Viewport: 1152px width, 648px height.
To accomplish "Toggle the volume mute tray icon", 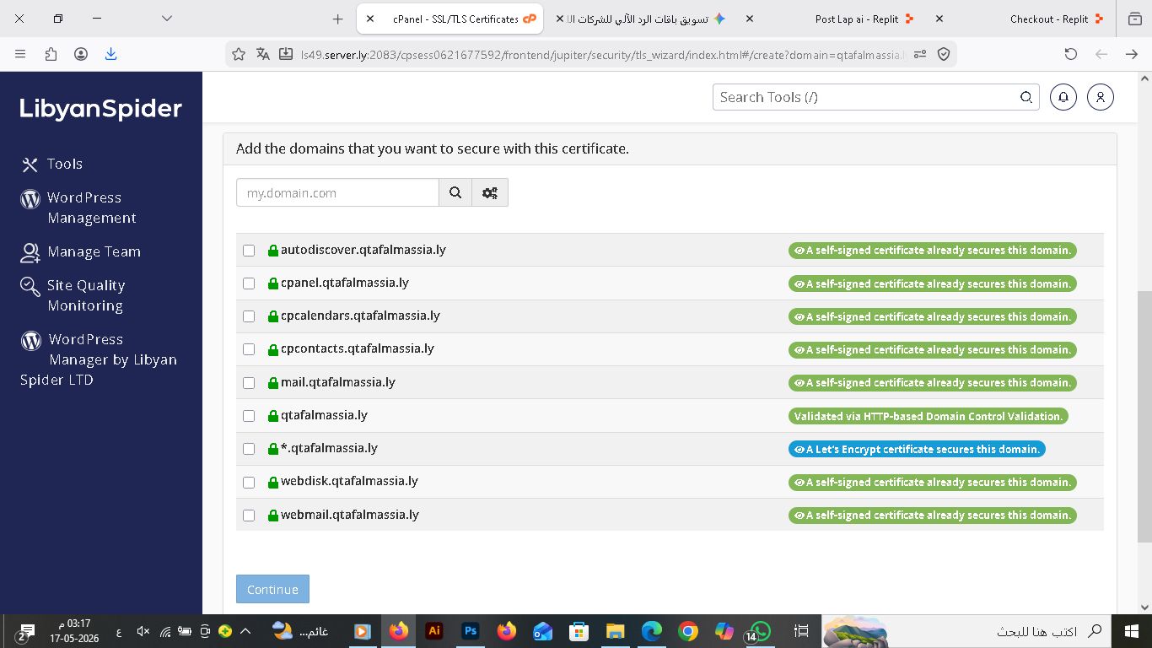I will (x=143, y=631).
